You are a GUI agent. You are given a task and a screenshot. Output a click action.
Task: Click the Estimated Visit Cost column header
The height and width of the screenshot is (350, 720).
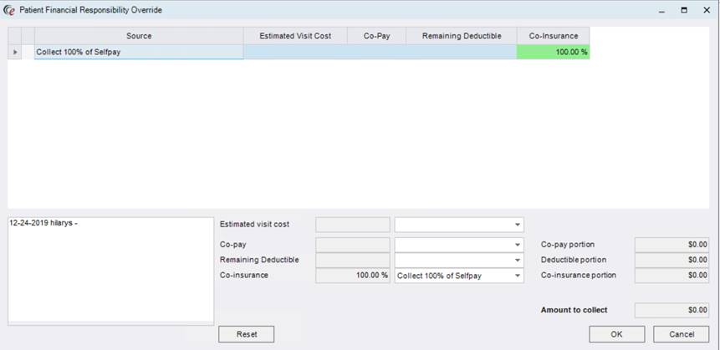point(295,36)
